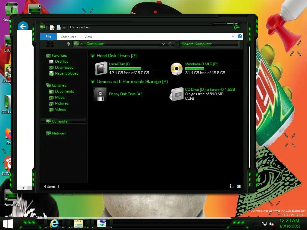Select the Local Disk (C:) drive icon
The height and width of the screenshot is (230, 307).
click(x=101, y=69)
